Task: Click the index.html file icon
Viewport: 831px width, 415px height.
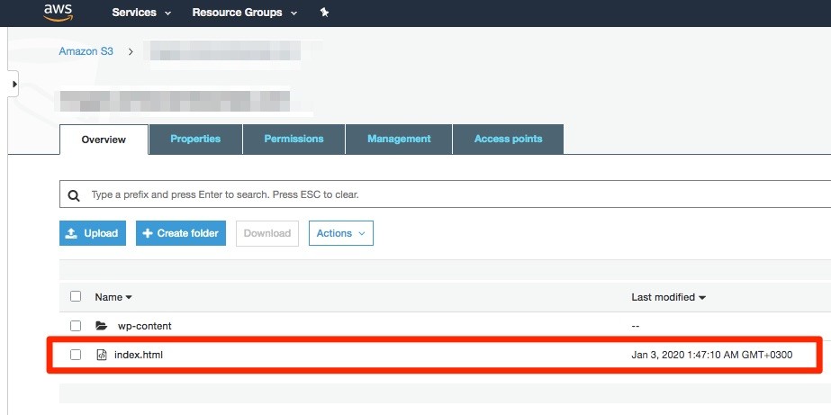Action: point(102,355)
